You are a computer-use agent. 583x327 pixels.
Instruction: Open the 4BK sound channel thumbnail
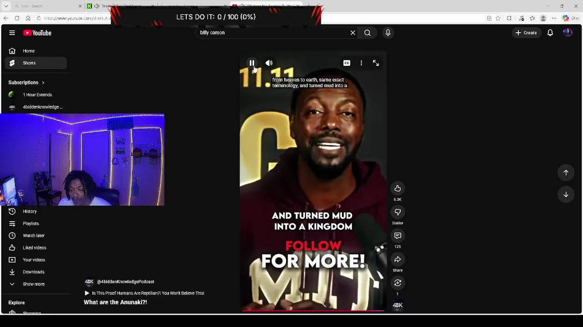tap(398, 306)
